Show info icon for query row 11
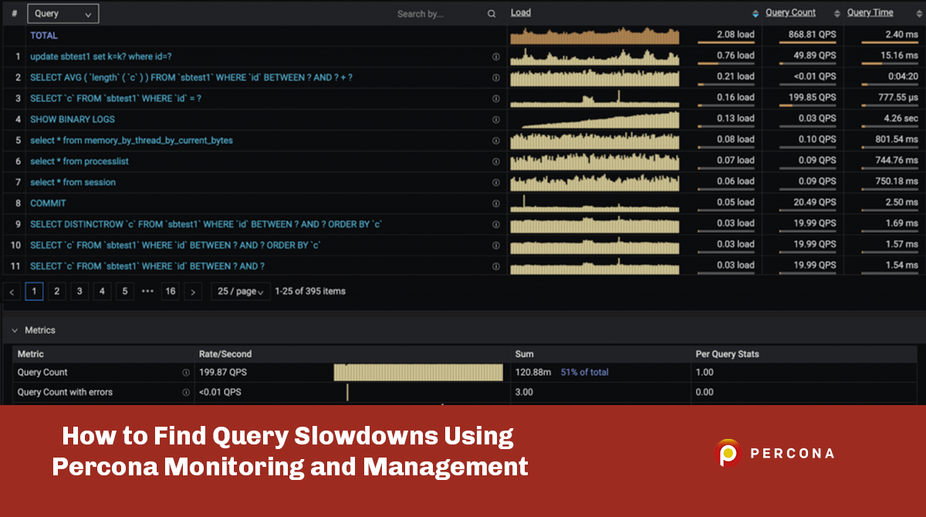926x517 pixels. pyautogui.click(x=495, y=265)
